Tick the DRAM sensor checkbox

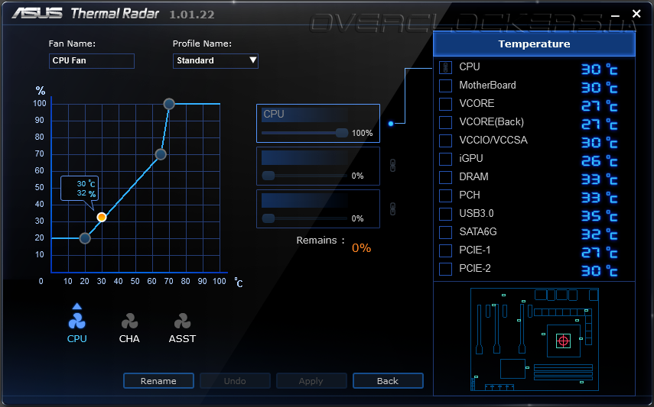click(445, 177)
